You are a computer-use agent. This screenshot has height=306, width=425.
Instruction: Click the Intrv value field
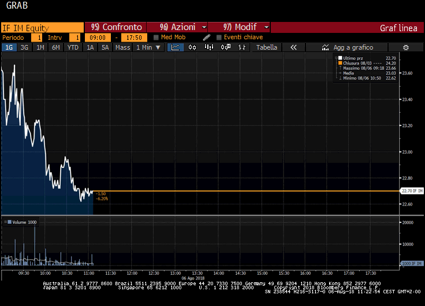(x=74, y=38)
